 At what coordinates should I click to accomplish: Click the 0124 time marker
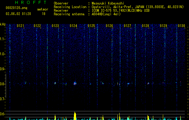pos(73,26)
